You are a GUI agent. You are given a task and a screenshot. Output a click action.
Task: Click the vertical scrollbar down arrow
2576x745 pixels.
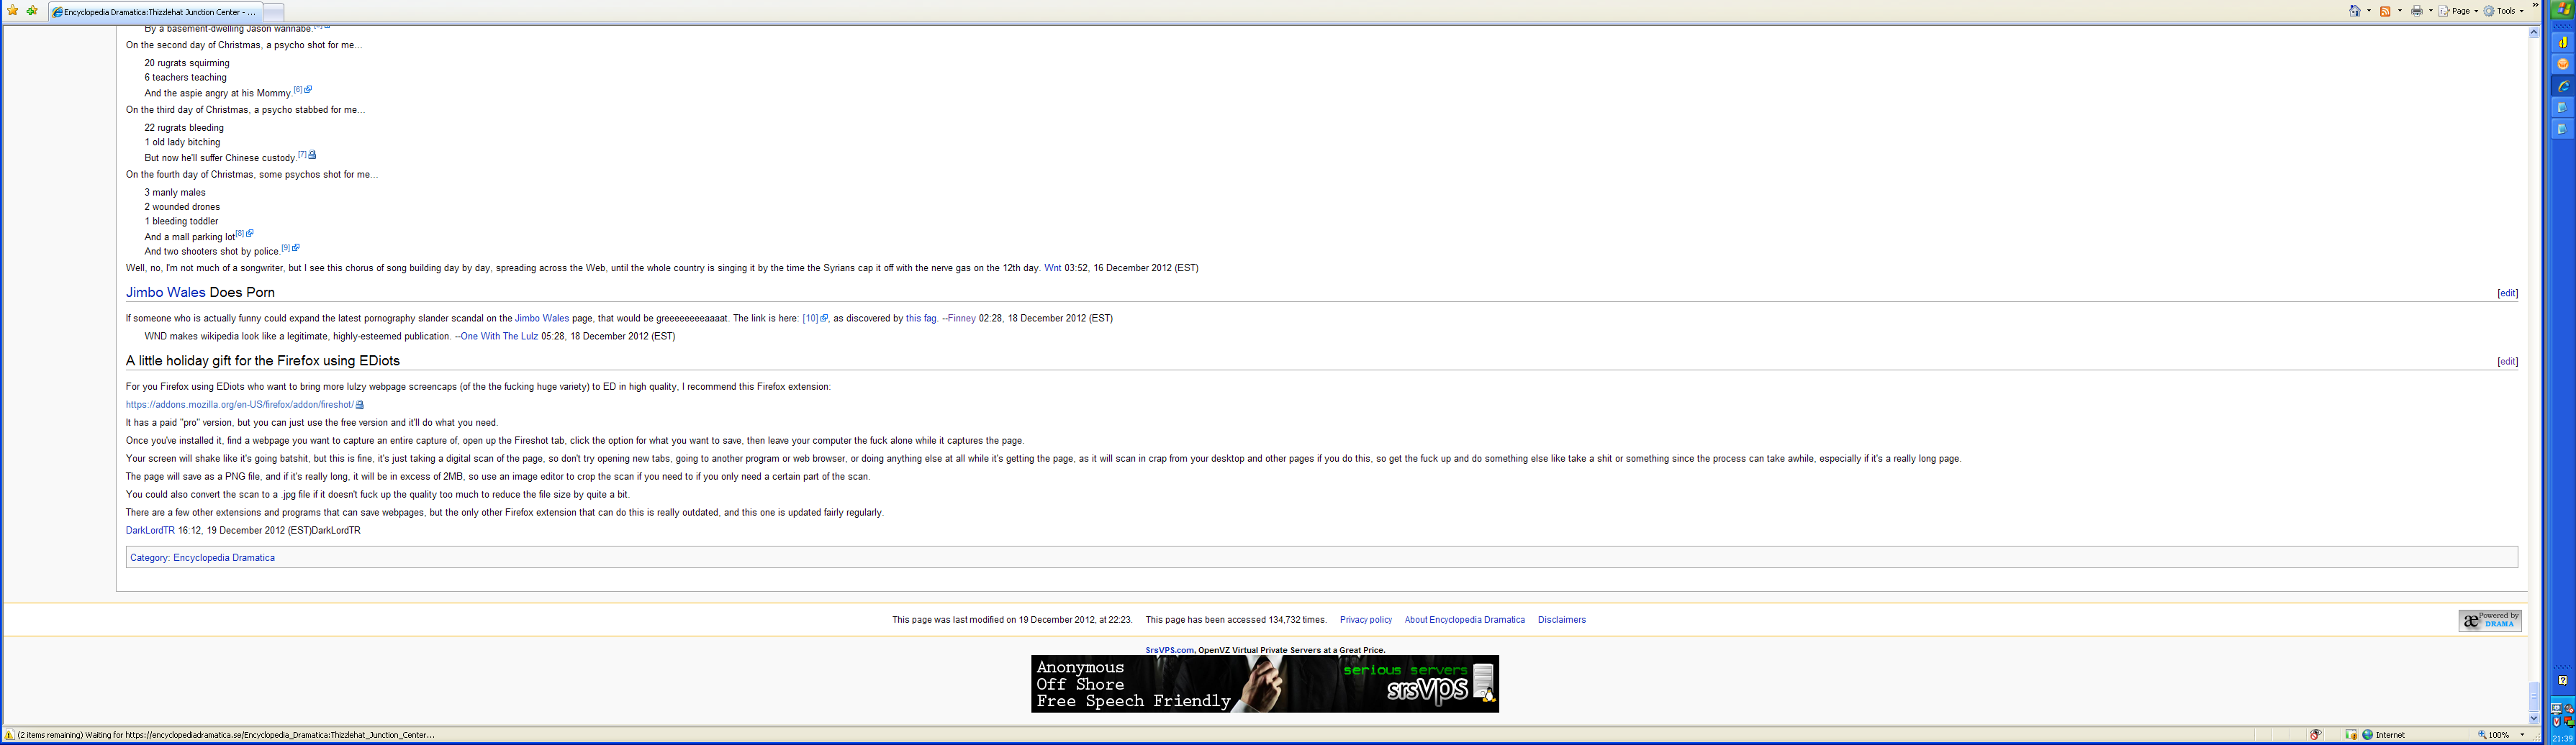coord(2533,718)
